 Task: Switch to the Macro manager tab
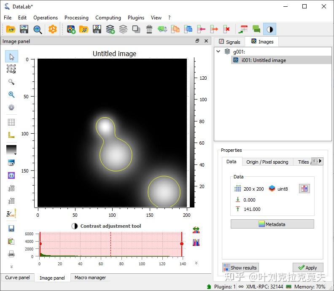click(x=90, y=278)
